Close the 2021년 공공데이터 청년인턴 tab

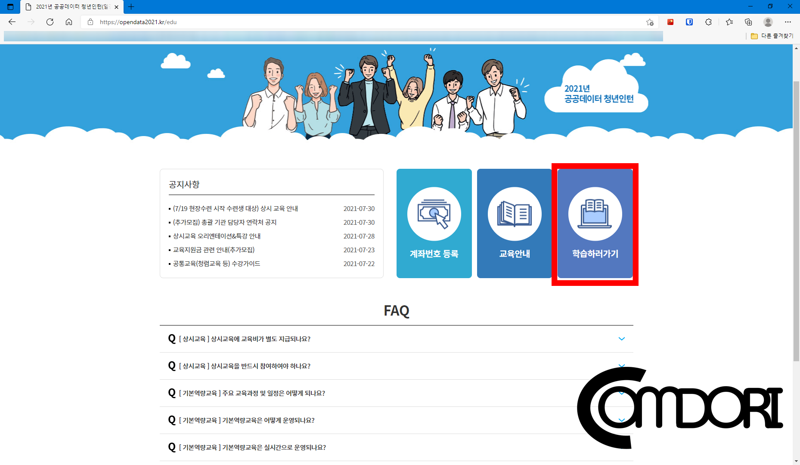pos(116,7)
